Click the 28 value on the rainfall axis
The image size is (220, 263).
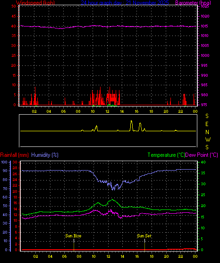click(x=15, y=168)
